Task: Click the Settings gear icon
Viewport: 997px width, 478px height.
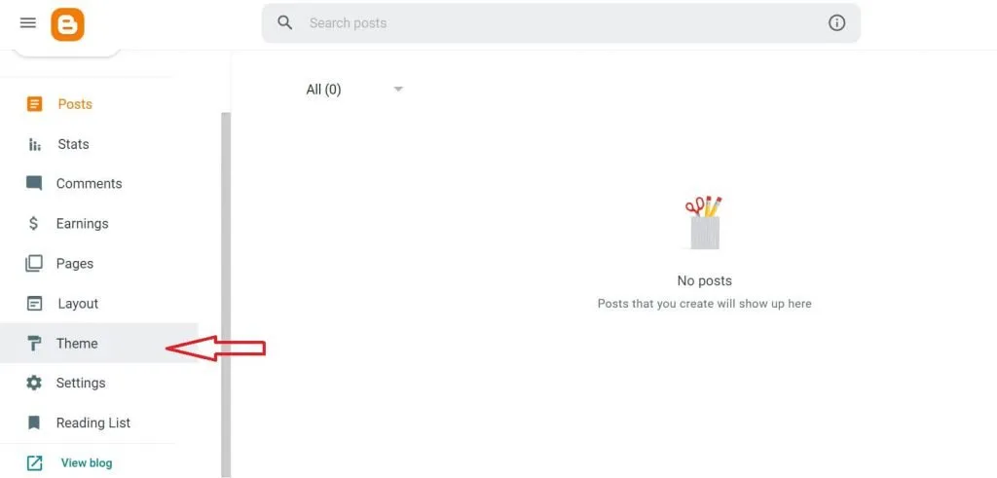Action: coord(34,383)
